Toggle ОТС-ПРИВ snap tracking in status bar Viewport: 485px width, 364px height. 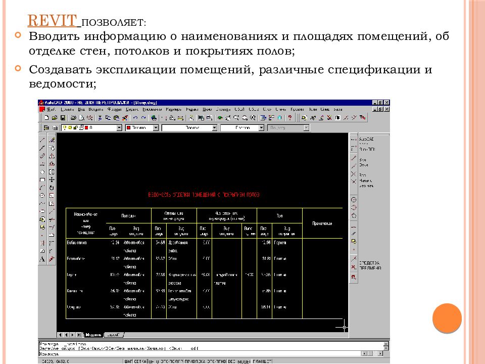(x=217, y=361)
